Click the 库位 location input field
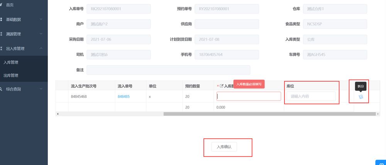 [x=311, y=96]
